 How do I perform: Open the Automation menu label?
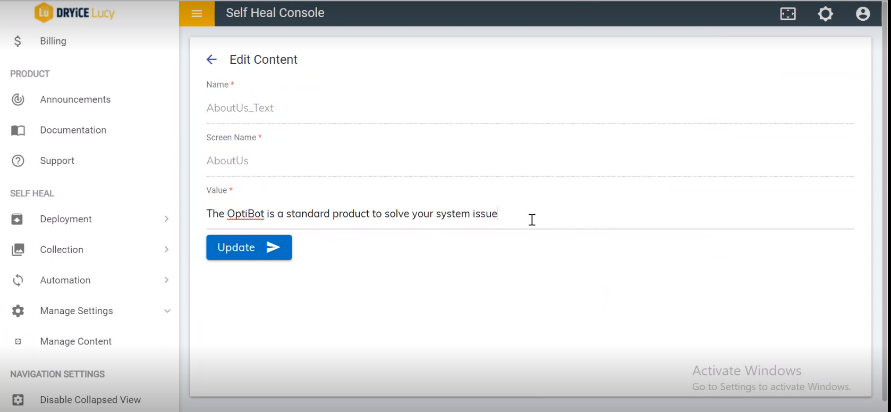click(x=65, y=280)
